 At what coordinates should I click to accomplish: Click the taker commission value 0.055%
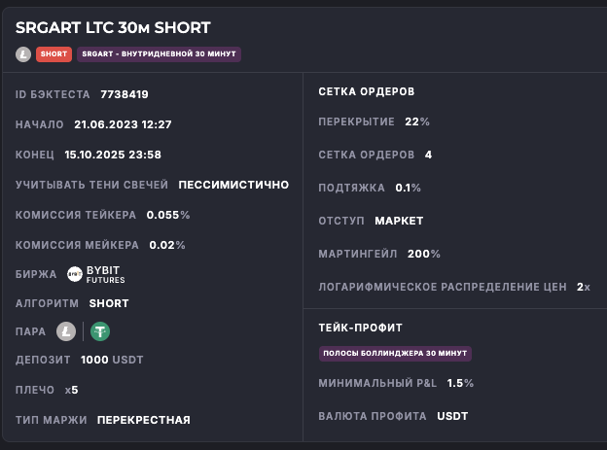(x=168, y=215)
